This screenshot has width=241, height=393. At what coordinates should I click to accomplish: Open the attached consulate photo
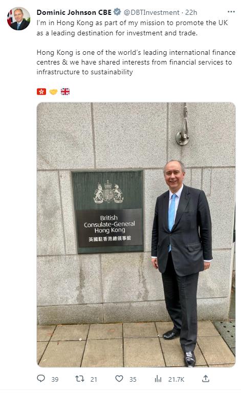136,235
